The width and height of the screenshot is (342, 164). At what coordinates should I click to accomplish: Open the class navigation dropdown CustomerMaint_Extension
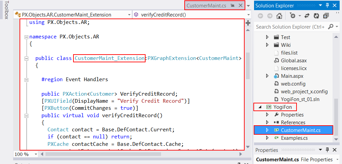coord(73,15)
